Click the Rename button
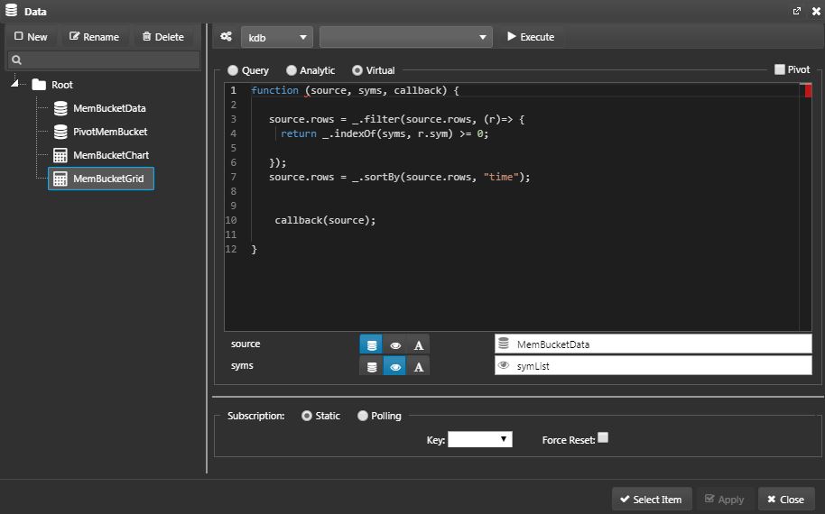 [x=94, y=37]
